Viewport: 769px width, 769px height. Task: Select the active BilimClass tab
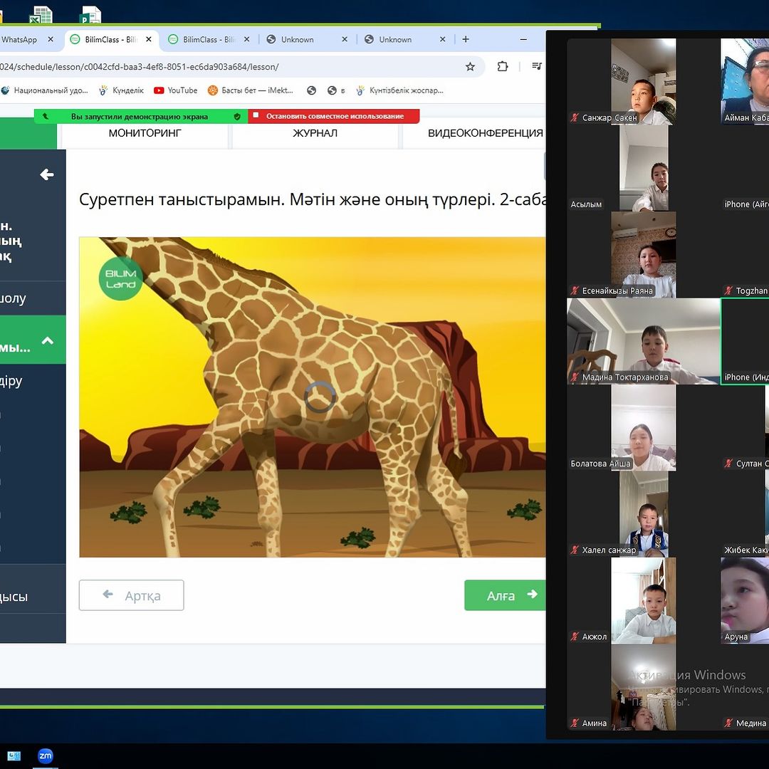[111, 40]
